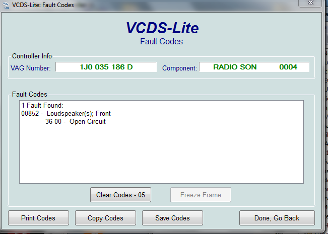Click the Clear Codes - 05 button
The image size is (328, 234).
click(120, 195)
